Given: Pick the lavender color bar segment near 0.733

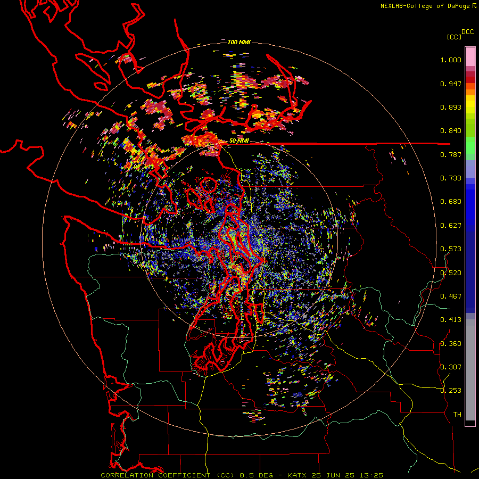Looking at the screenshot, I should coord(470,169).
